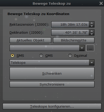Increase Rektaszension value with up arrow
Screen dimensions: 104x112
(92, 23)
